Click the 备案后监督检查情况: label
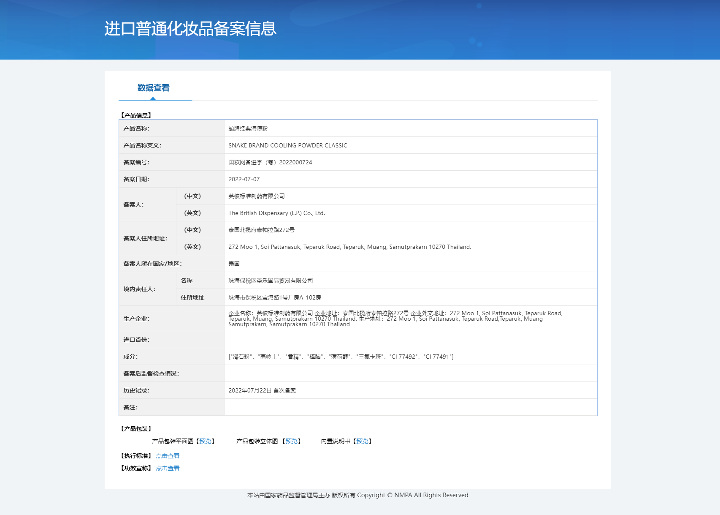720x515 pixels. click(151, 373)
